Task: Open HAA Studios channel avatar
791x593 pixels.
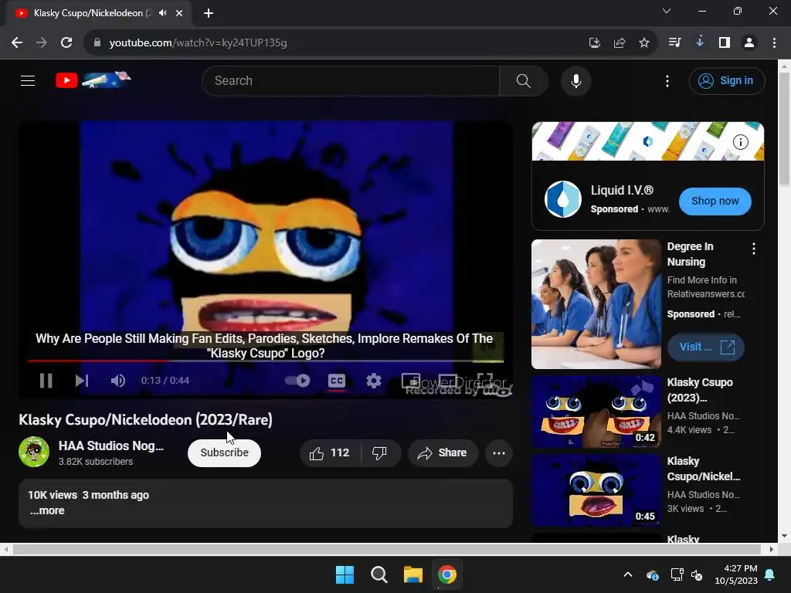Action: (34, 452)
